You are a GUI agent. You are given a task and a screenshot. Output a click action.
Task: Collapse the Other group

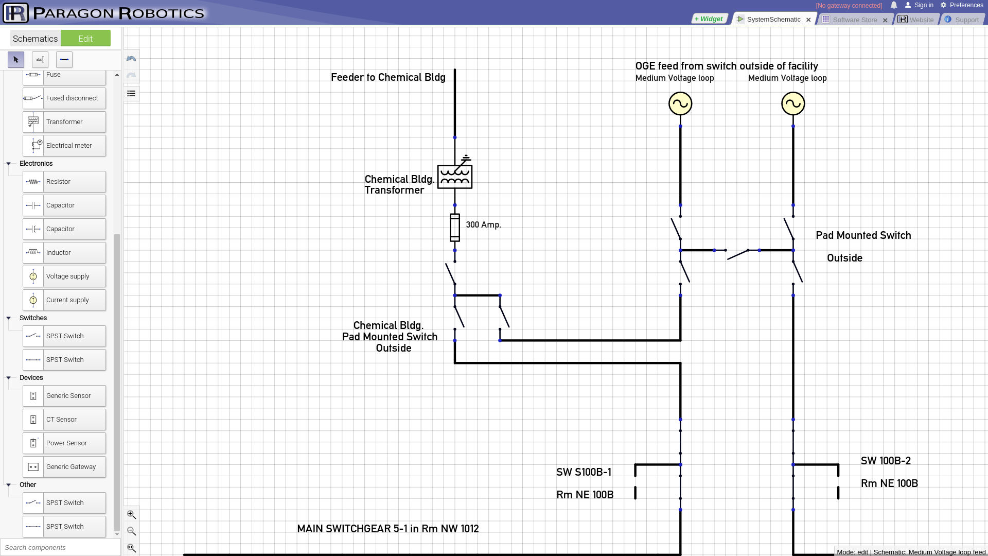click(x=9, y=485)
